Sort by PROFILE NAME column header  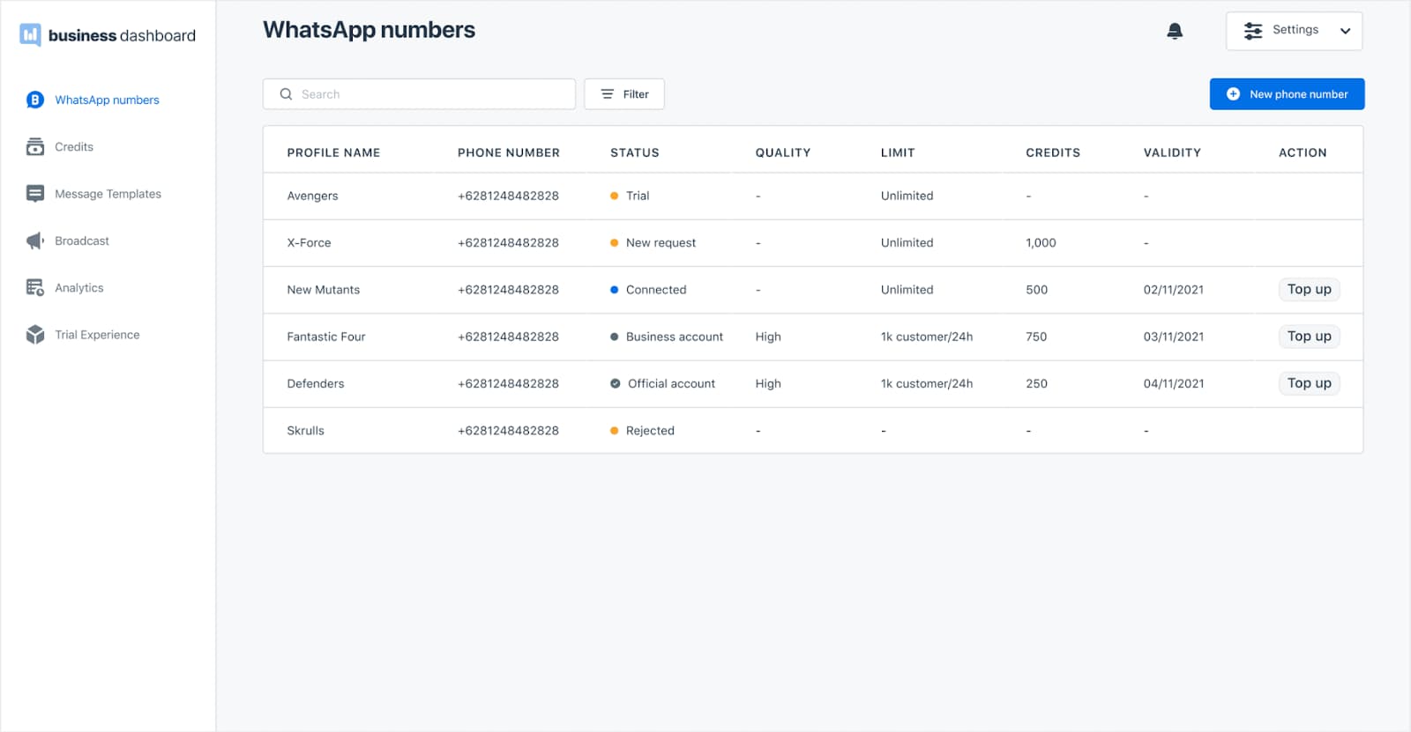coord(333,152)
